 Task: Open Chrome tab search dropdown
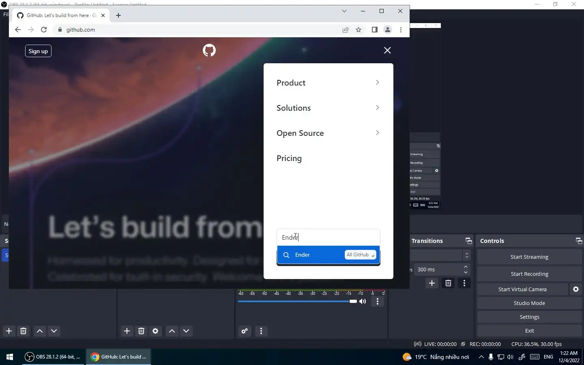click(x=344, y=11)
